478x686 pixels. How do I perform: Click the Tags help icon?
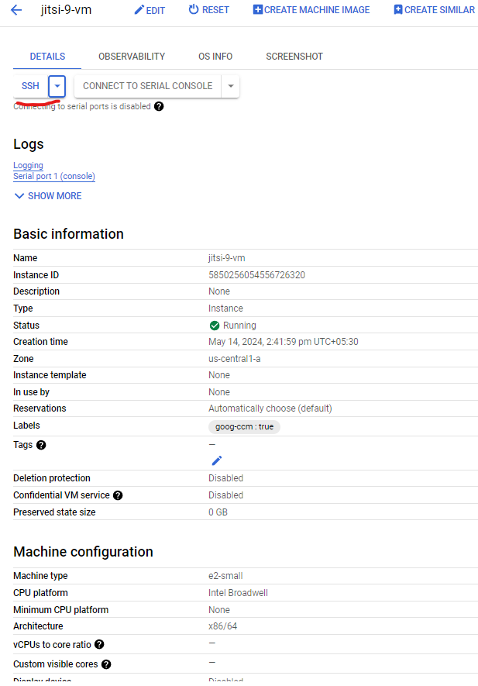tap(41, 445)
